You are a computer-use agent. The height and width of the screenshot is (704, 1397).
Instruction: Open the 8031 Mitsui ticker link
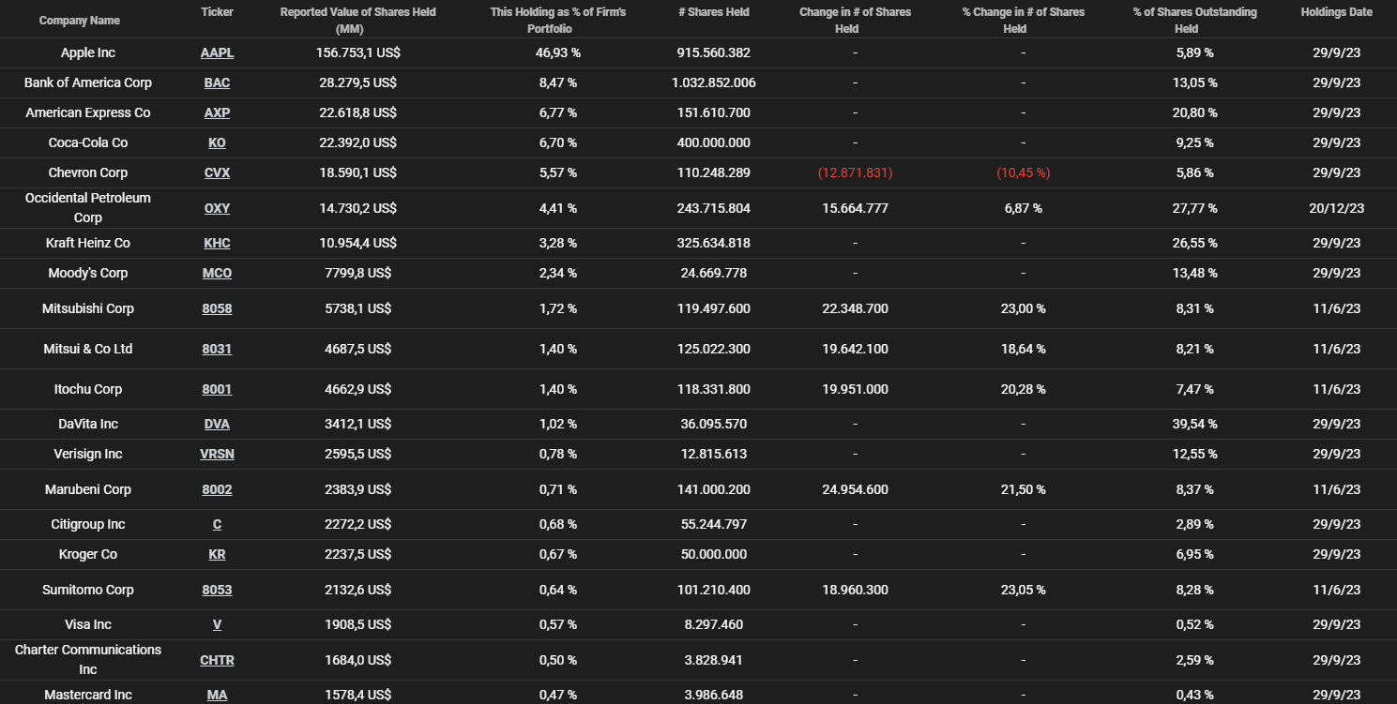click(217, 349)
